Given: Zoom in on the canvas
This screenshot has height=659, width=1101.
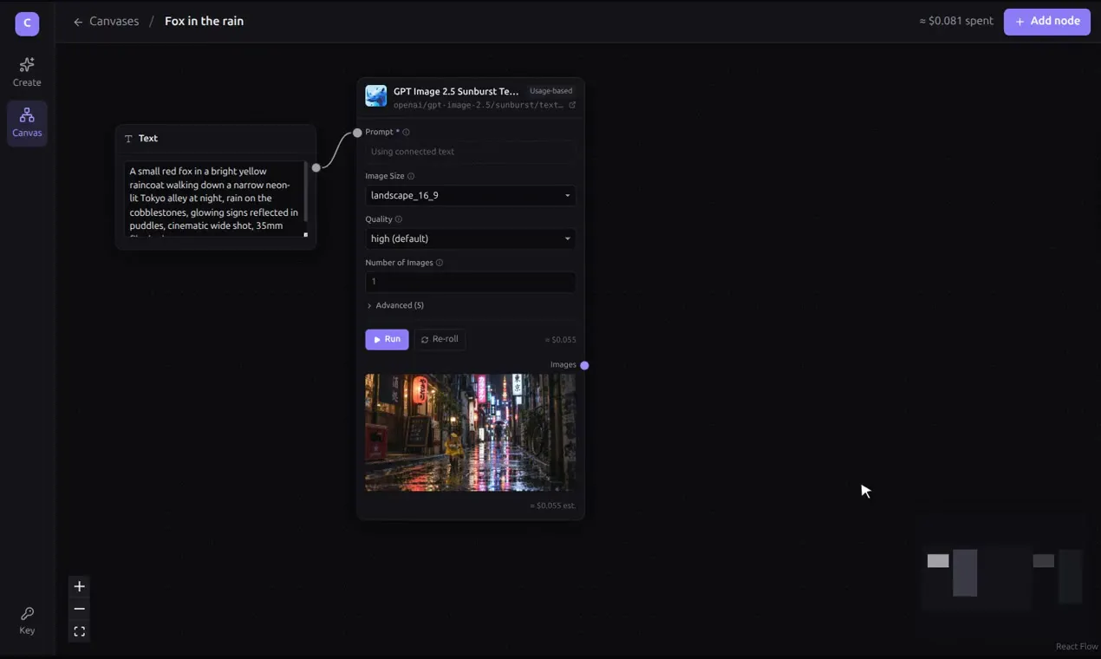Looking at the screenshot, I should [x=79, y=587].
